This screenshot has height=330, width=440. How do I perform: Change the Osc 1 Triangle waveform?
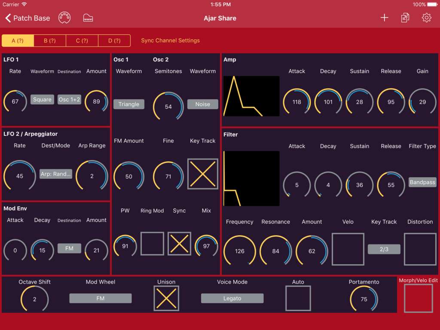click(129, 104)
